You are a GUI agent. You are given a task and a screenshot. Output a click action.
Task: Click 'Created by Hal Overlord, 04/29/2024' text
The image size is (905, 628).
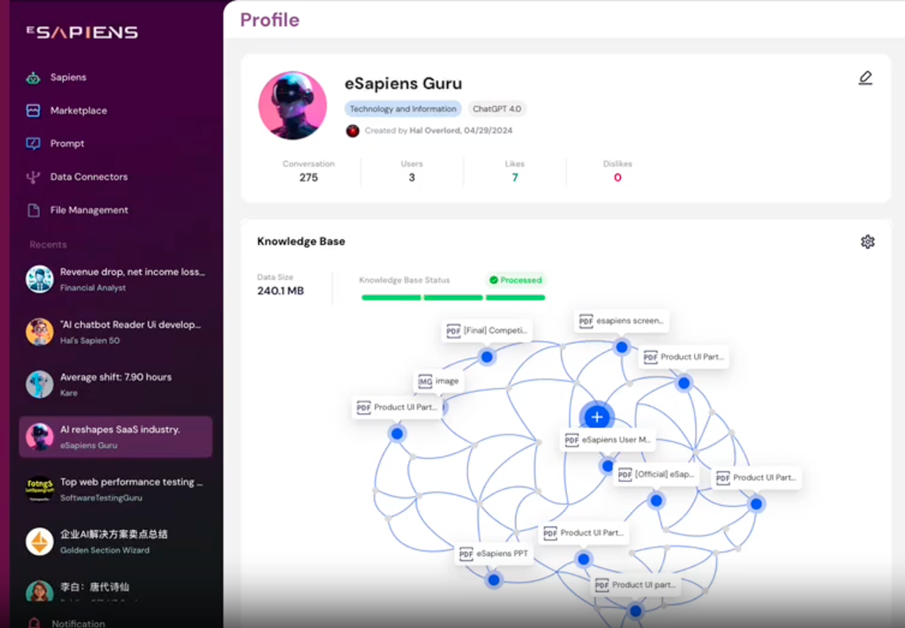pos(439,131)
